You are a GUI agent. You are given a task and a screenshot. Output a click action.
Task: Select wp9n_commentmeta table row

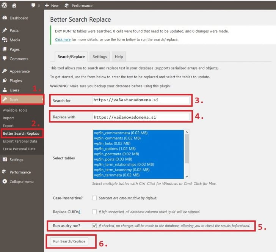(138, 133)
